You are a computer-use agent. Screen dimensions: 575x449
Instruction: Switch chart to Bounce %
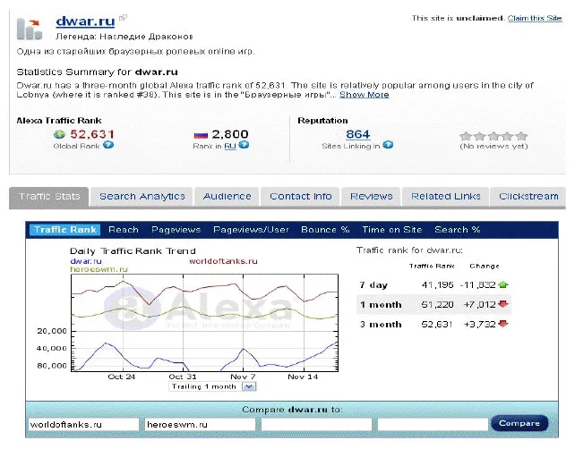[325, 230]
